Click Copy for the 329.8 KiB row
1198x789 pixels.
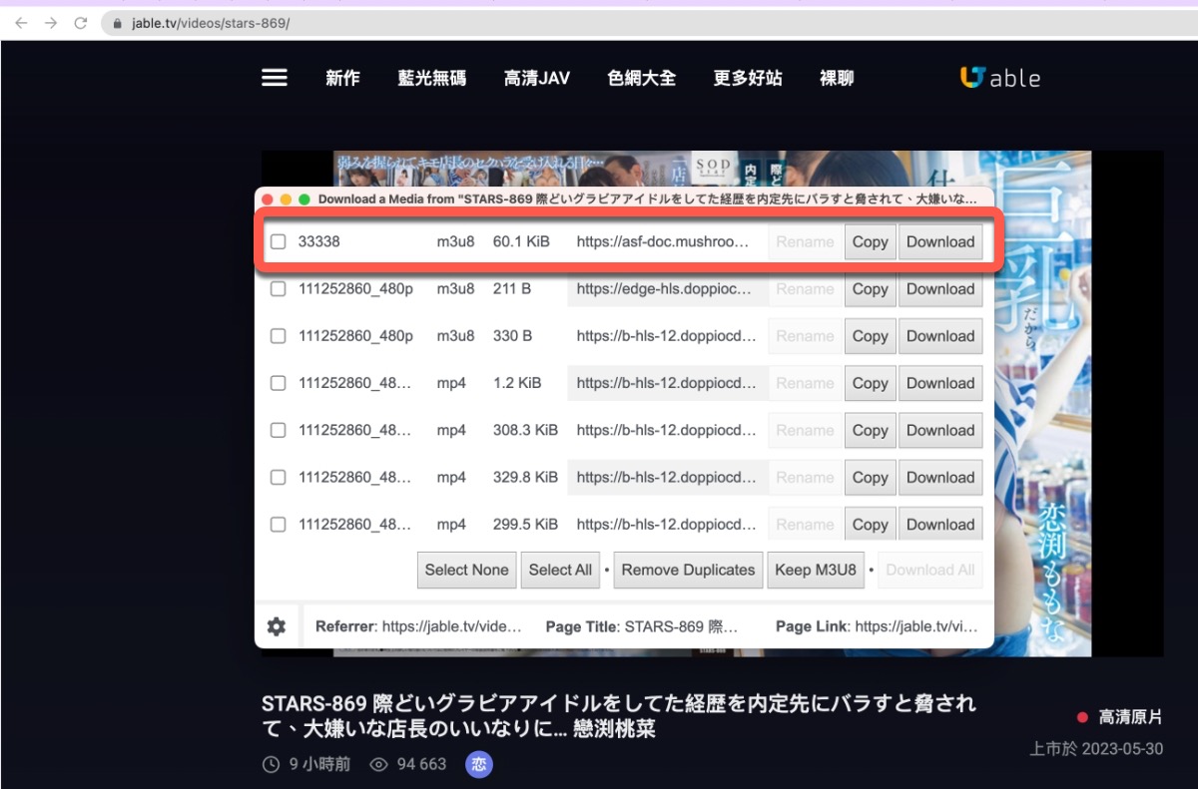(870, 477)
